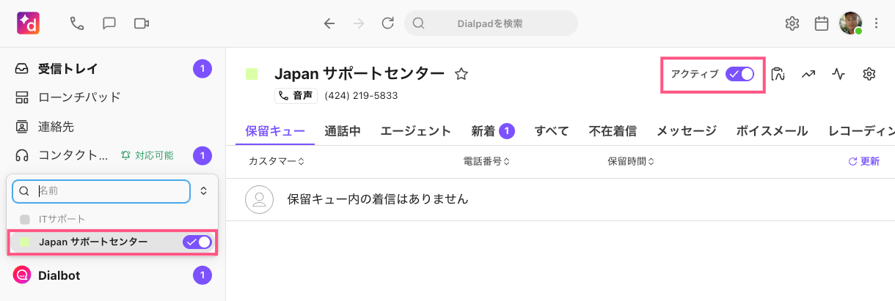This screenshot has width=895, height=301.
Task: Go back with left arrow
Action: tap(329, 23)
